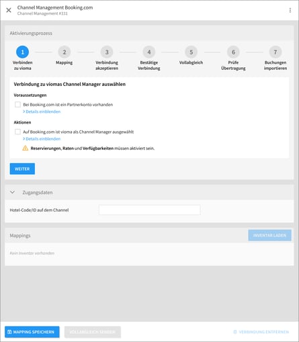Image resolution: width=299 pixels, height=342 pixels.
Task: Click the WEITER button
Action: coord(22,169)
